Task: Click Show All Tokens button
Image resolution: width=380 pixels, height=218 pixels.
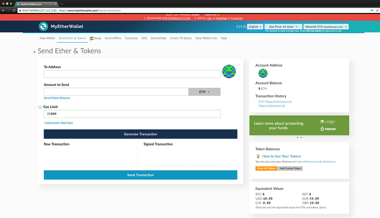Action: coord(266,168)
